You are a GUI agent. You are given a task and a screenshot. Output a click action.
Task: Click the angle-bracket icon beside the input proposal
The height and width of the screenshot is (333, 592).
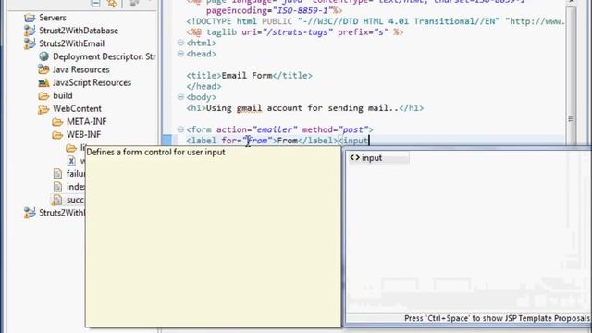[354, 158]
